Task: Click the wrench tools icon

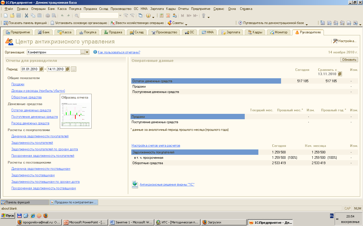Action: coord(204,16)
